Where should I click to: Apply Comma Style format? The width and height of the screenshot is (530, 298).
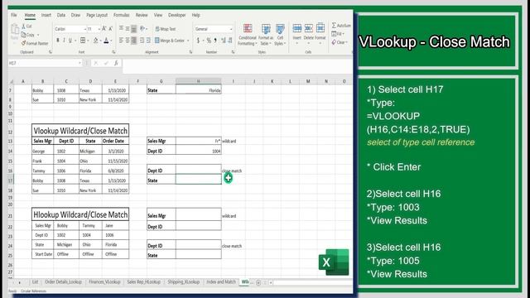point(215,41)
